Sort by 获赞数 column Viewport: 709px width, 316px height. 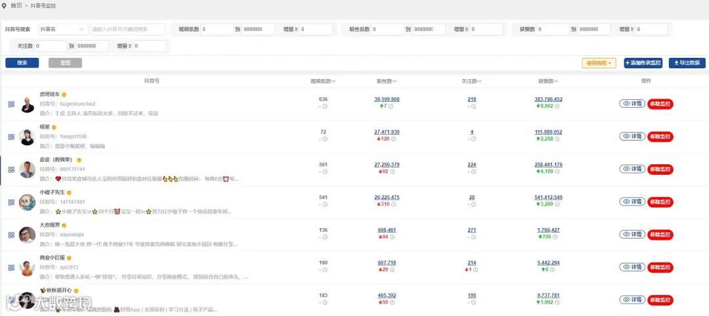click(x=548, y=81)
